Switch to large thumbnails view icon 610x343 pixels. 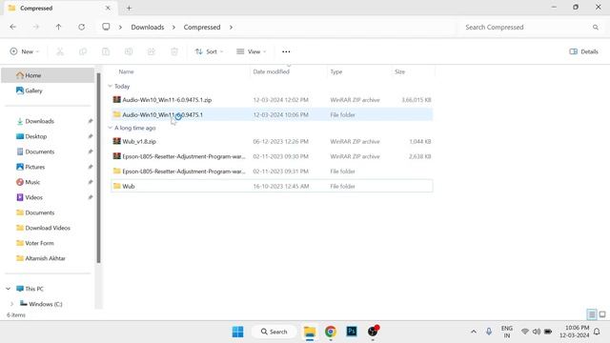602,314
